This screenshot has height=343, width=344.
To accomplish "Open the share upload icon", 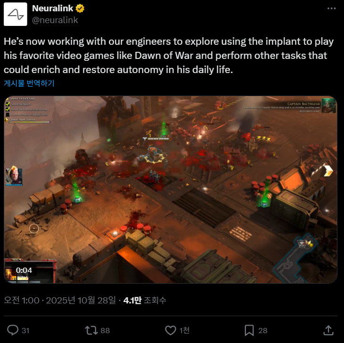I will [328, 330].
